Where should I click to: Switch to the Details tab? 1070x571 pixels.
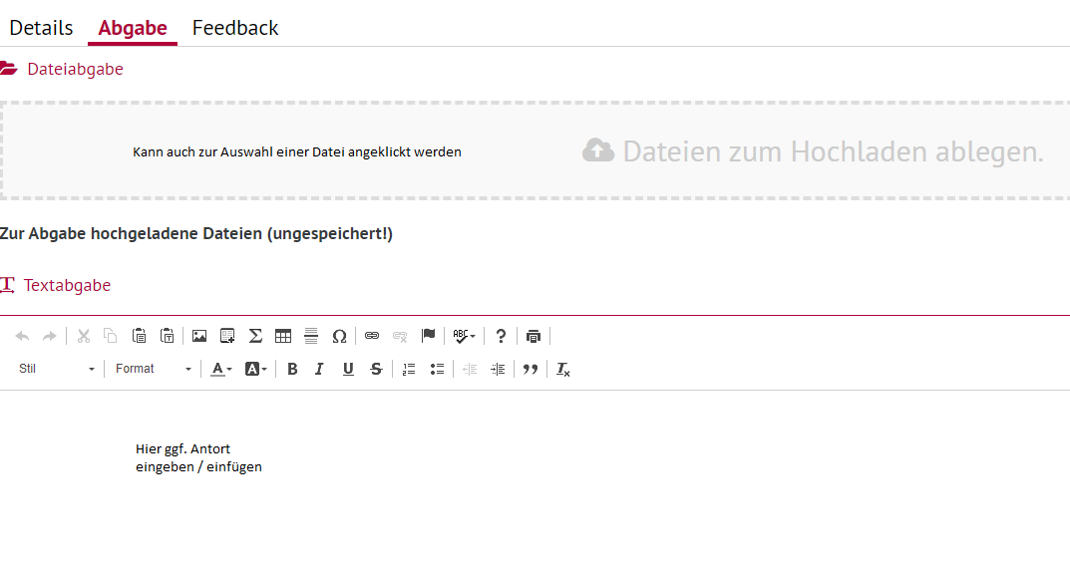coord(41,28)
